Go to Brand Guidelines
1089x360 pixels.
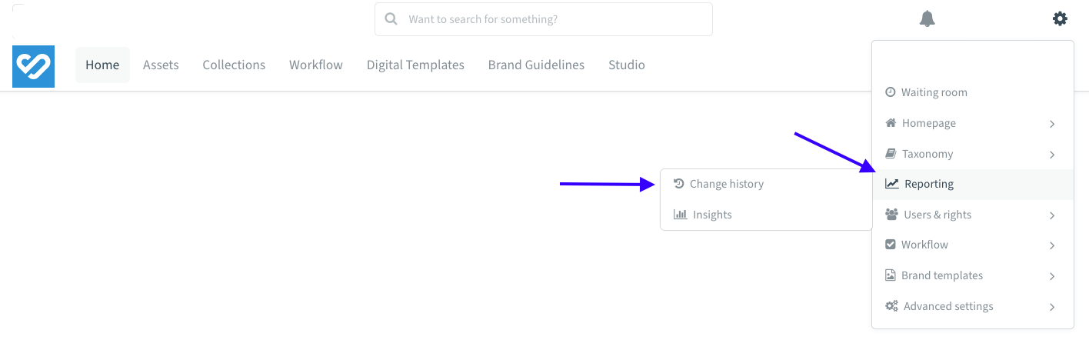click(536, 65)
